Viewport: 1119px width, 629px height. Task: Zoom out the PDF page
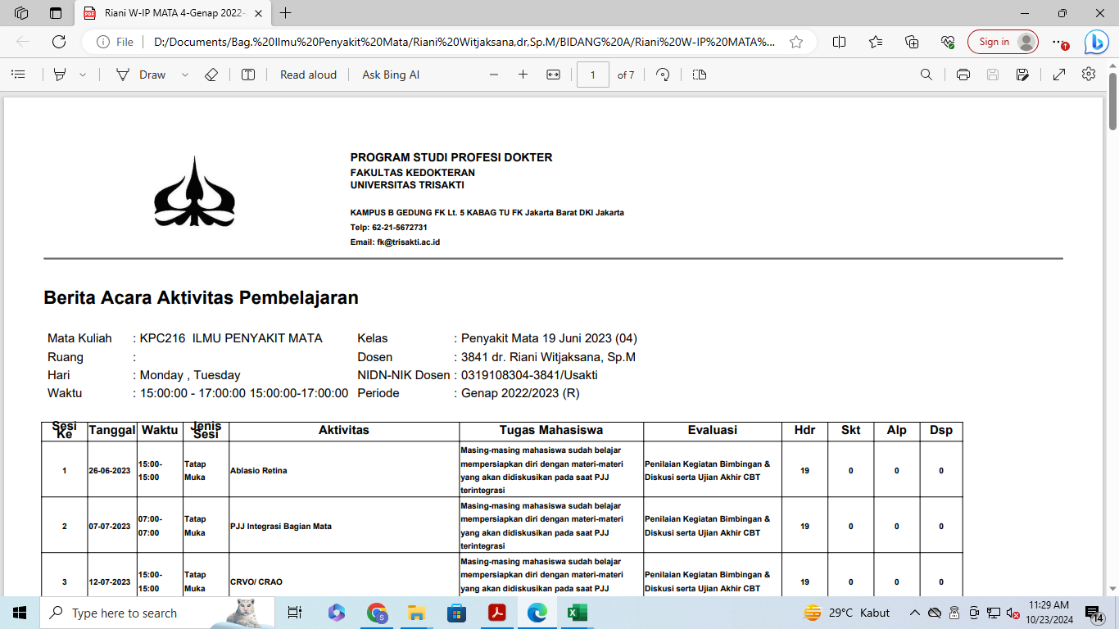494,75
